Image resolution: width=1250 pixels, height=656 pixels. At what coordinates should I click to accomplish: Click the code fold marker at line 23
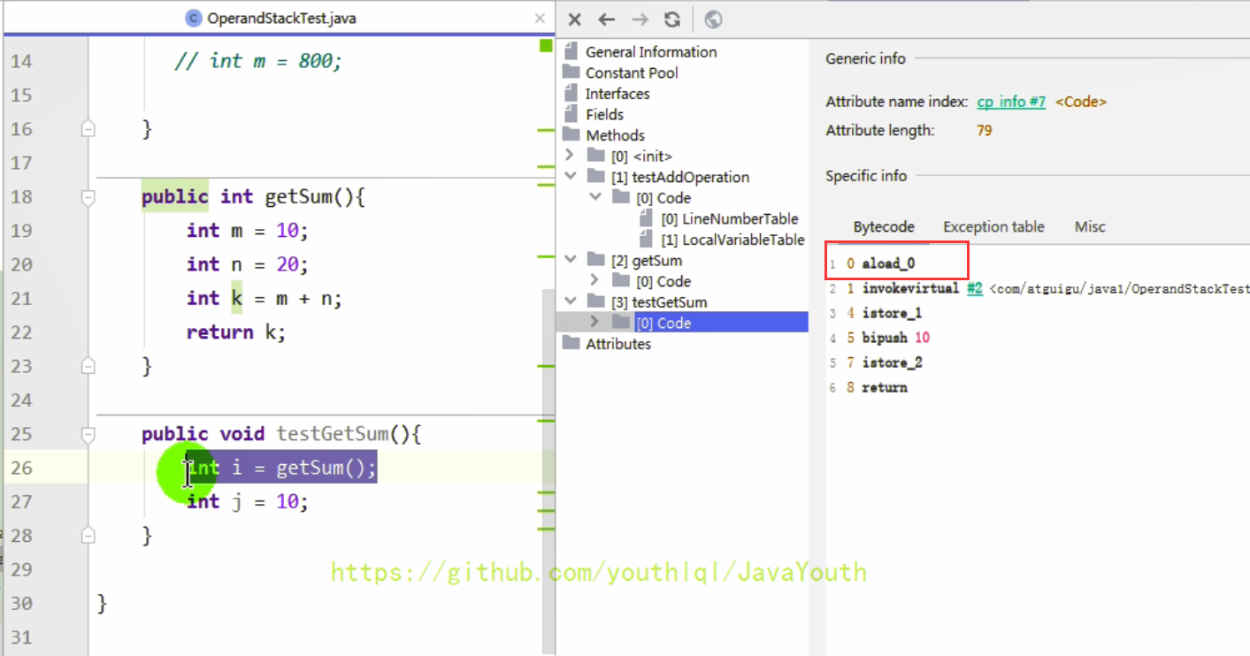pos(88,364)
